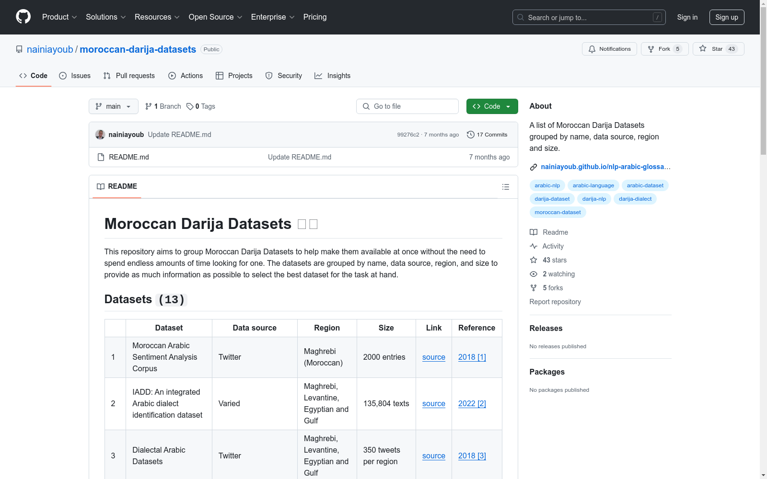This screenshot has height=479, width=767.
Task: Go to the Pricing page
Action: tap(315, 17)
